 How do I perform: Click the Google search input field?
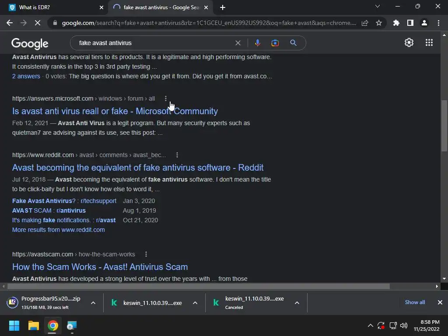pyautogui.click(x=154, y=43)
